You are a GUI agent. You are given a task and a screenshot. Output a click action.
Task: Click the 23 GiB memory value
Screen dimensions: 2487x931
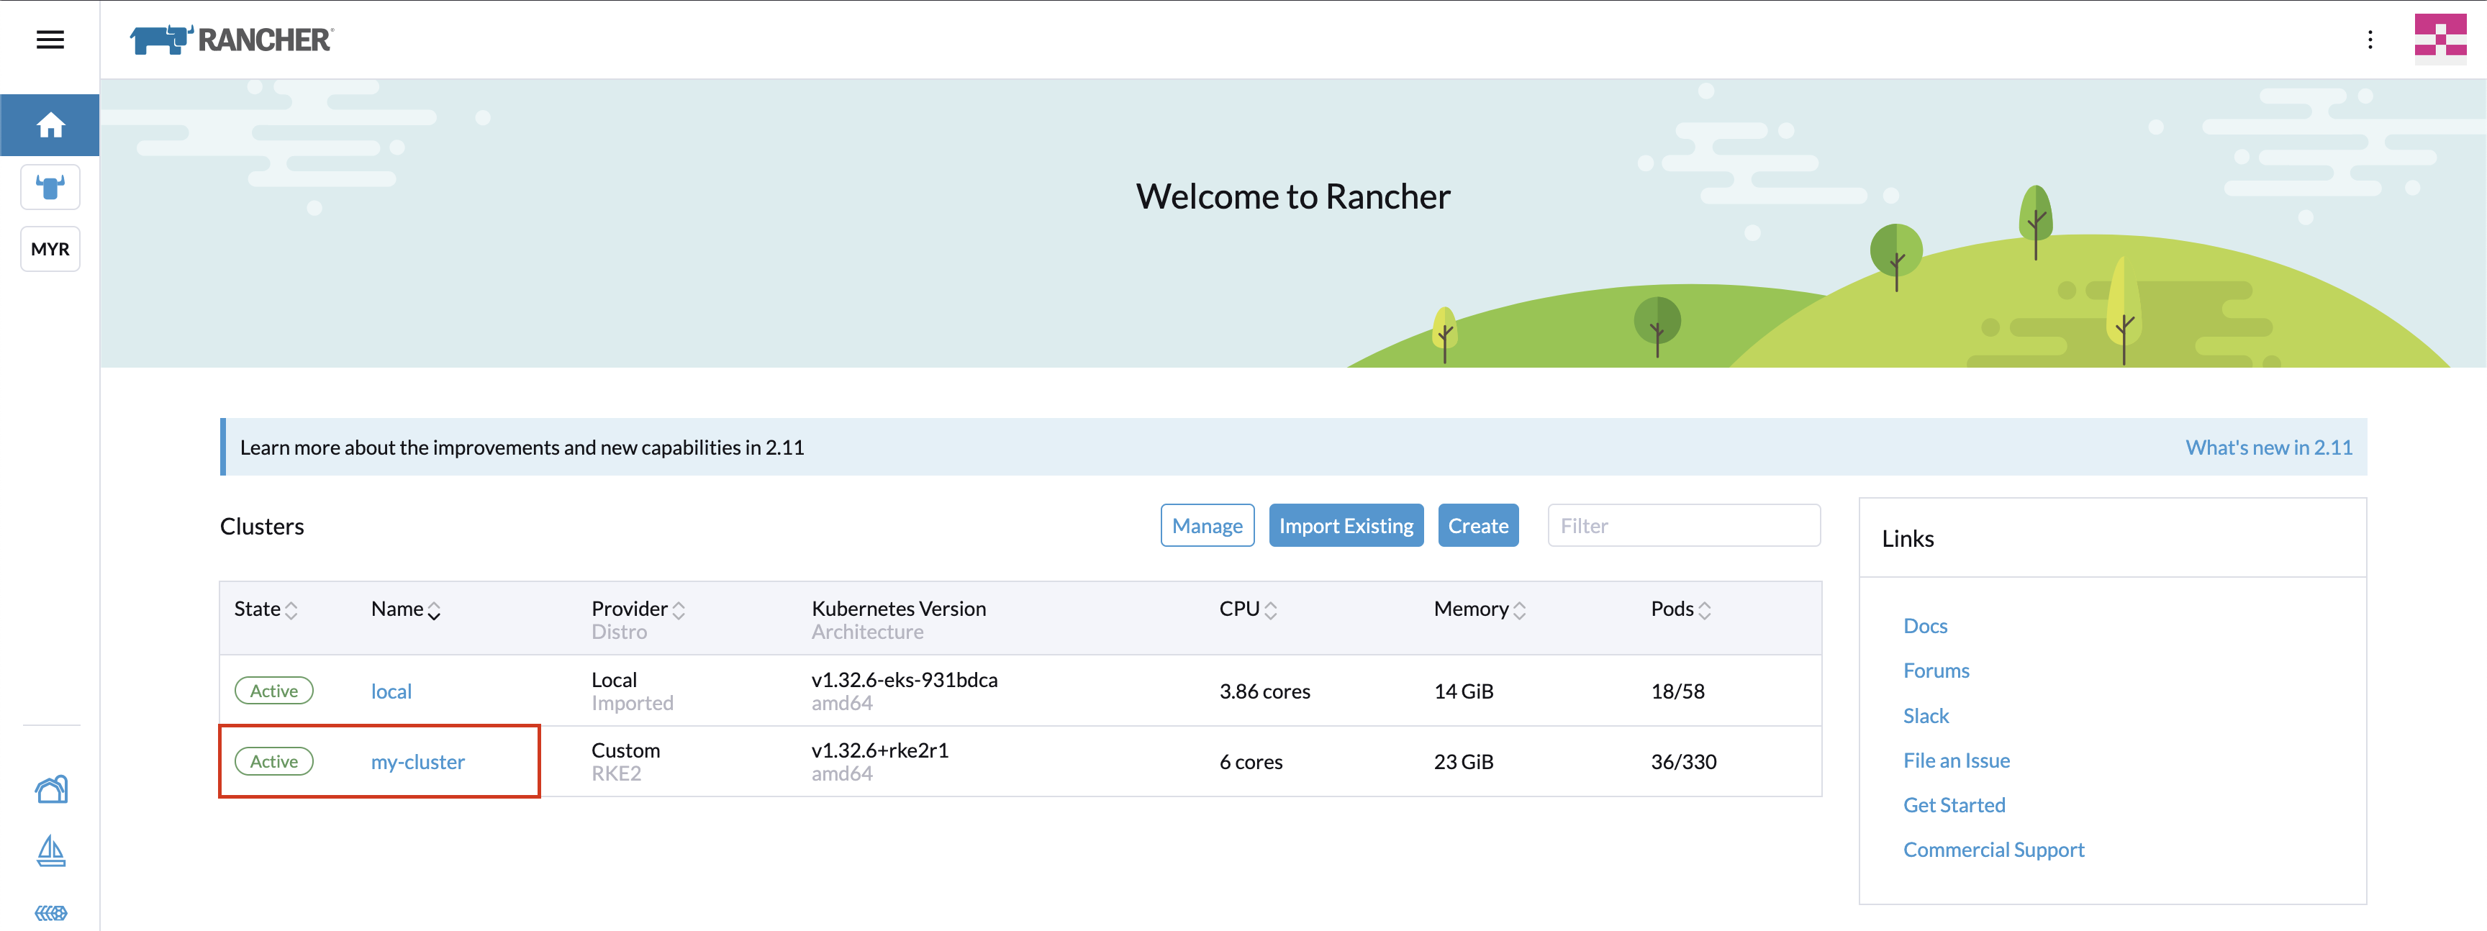(x=1463, y=761)
